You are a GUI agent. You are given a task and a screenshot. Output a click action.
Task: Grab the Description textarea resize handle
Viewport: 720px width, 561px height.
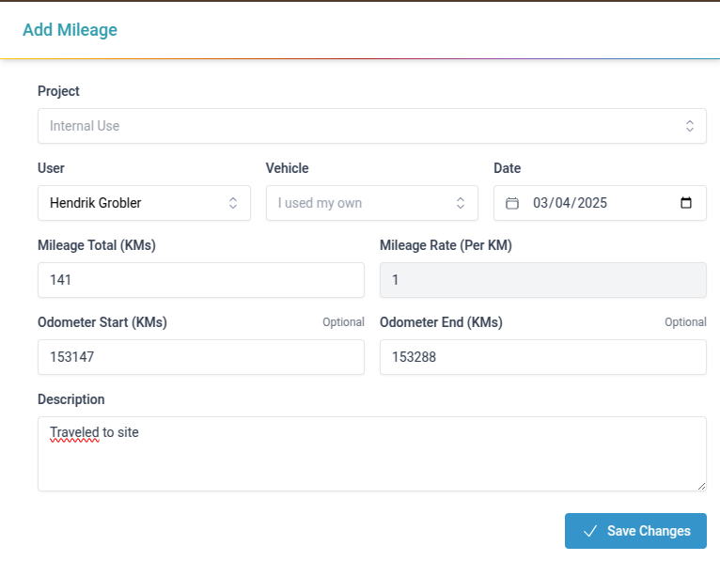(700, 485)
